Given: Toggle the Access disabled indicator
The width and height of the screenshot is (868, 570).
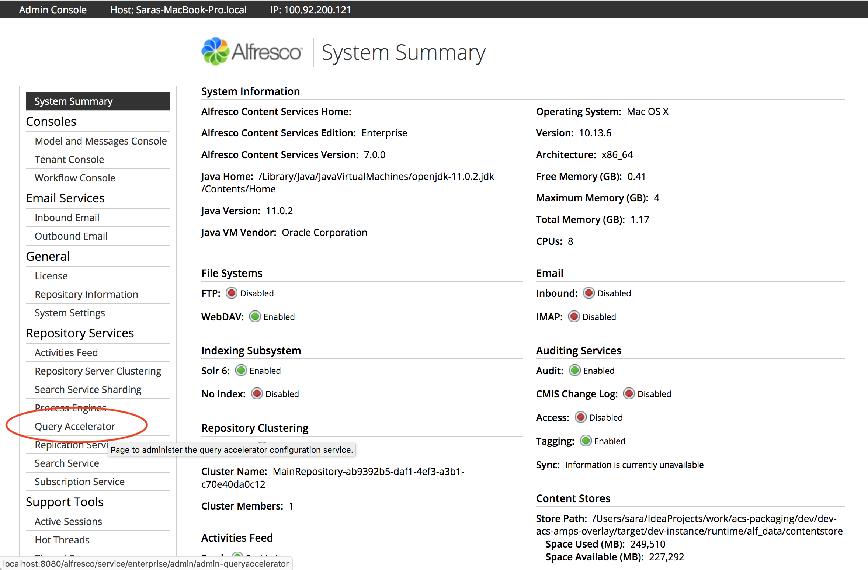Looking at the screenshot, I should [580, 417].
